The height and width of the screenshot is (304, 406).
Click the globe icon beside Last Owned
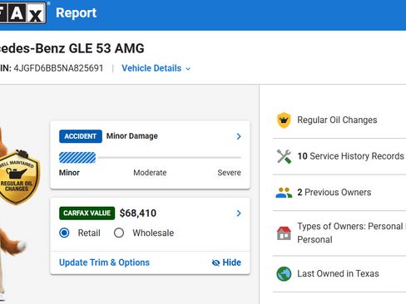click(x=284, y=274)
